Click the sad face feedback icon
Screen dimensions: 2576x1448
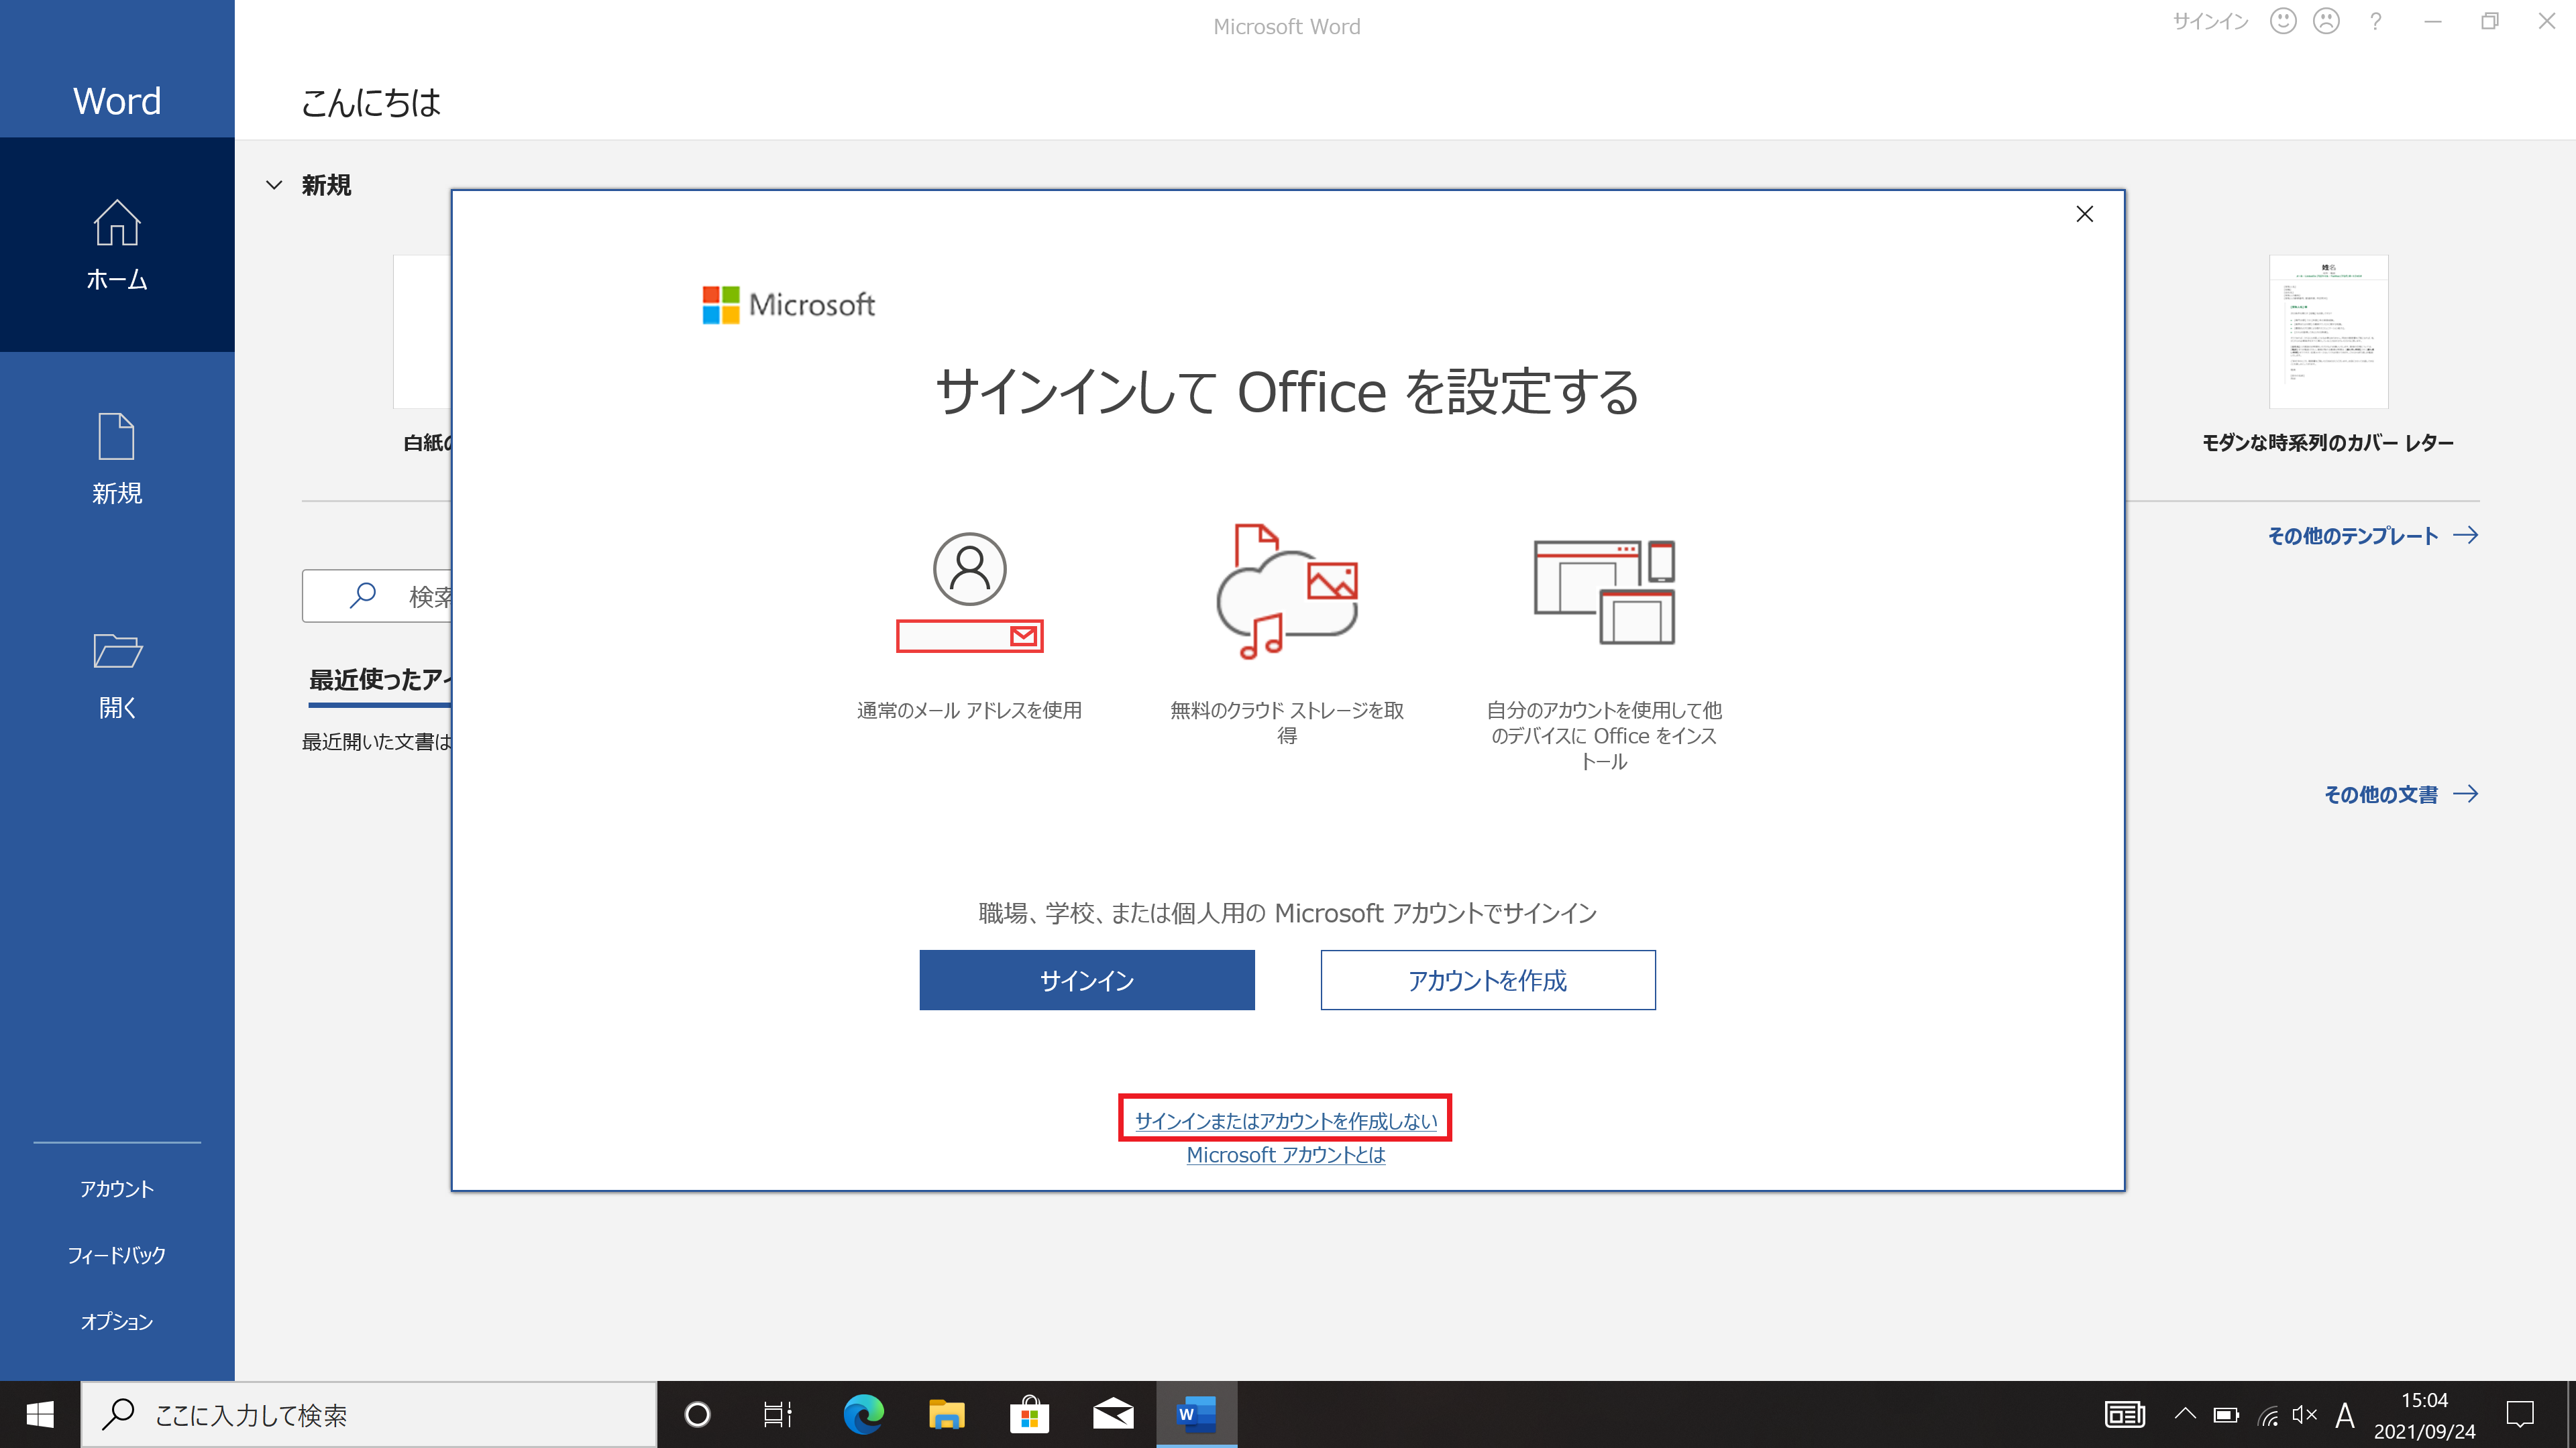[2327, 21]
